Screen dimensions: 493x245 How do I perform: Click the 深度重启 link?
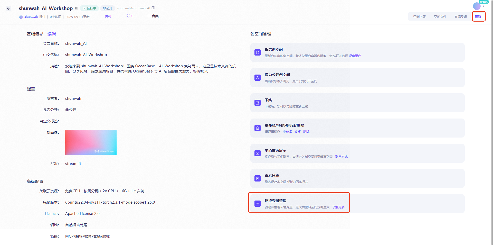point(355,56)
